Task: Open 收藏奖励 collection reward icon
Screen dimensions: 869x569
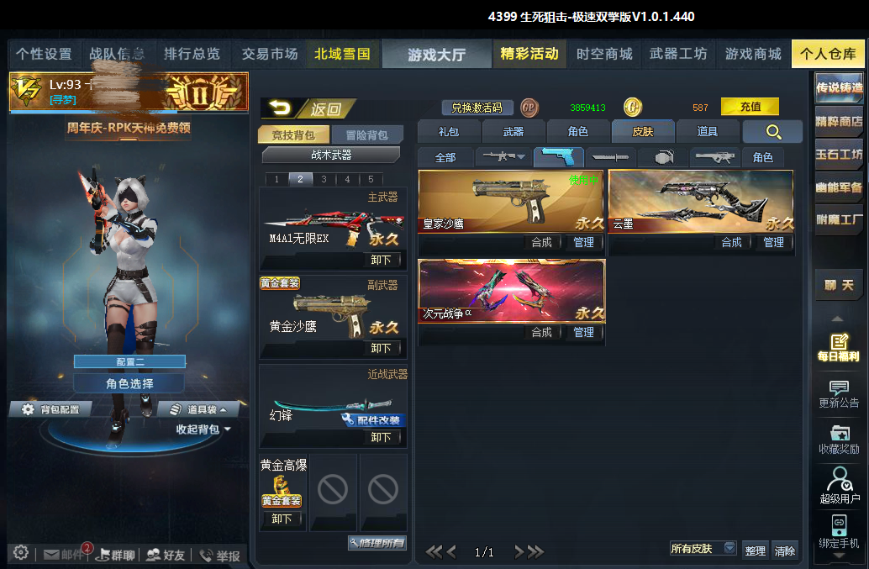Action: [x=839, y=440]
